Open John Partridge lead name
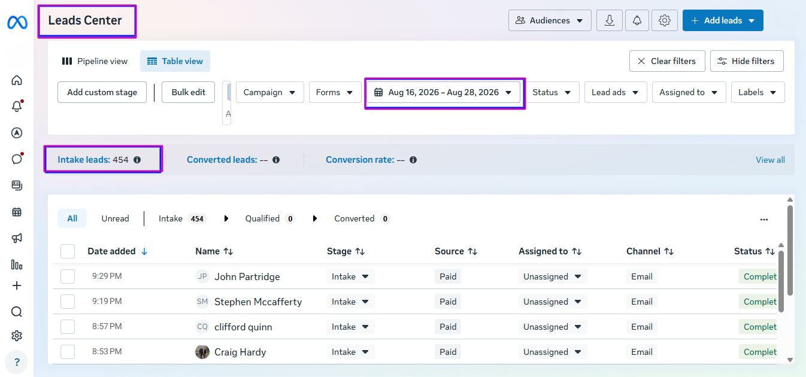The width and height of the screenshot is (806, 377). point(247,276)
